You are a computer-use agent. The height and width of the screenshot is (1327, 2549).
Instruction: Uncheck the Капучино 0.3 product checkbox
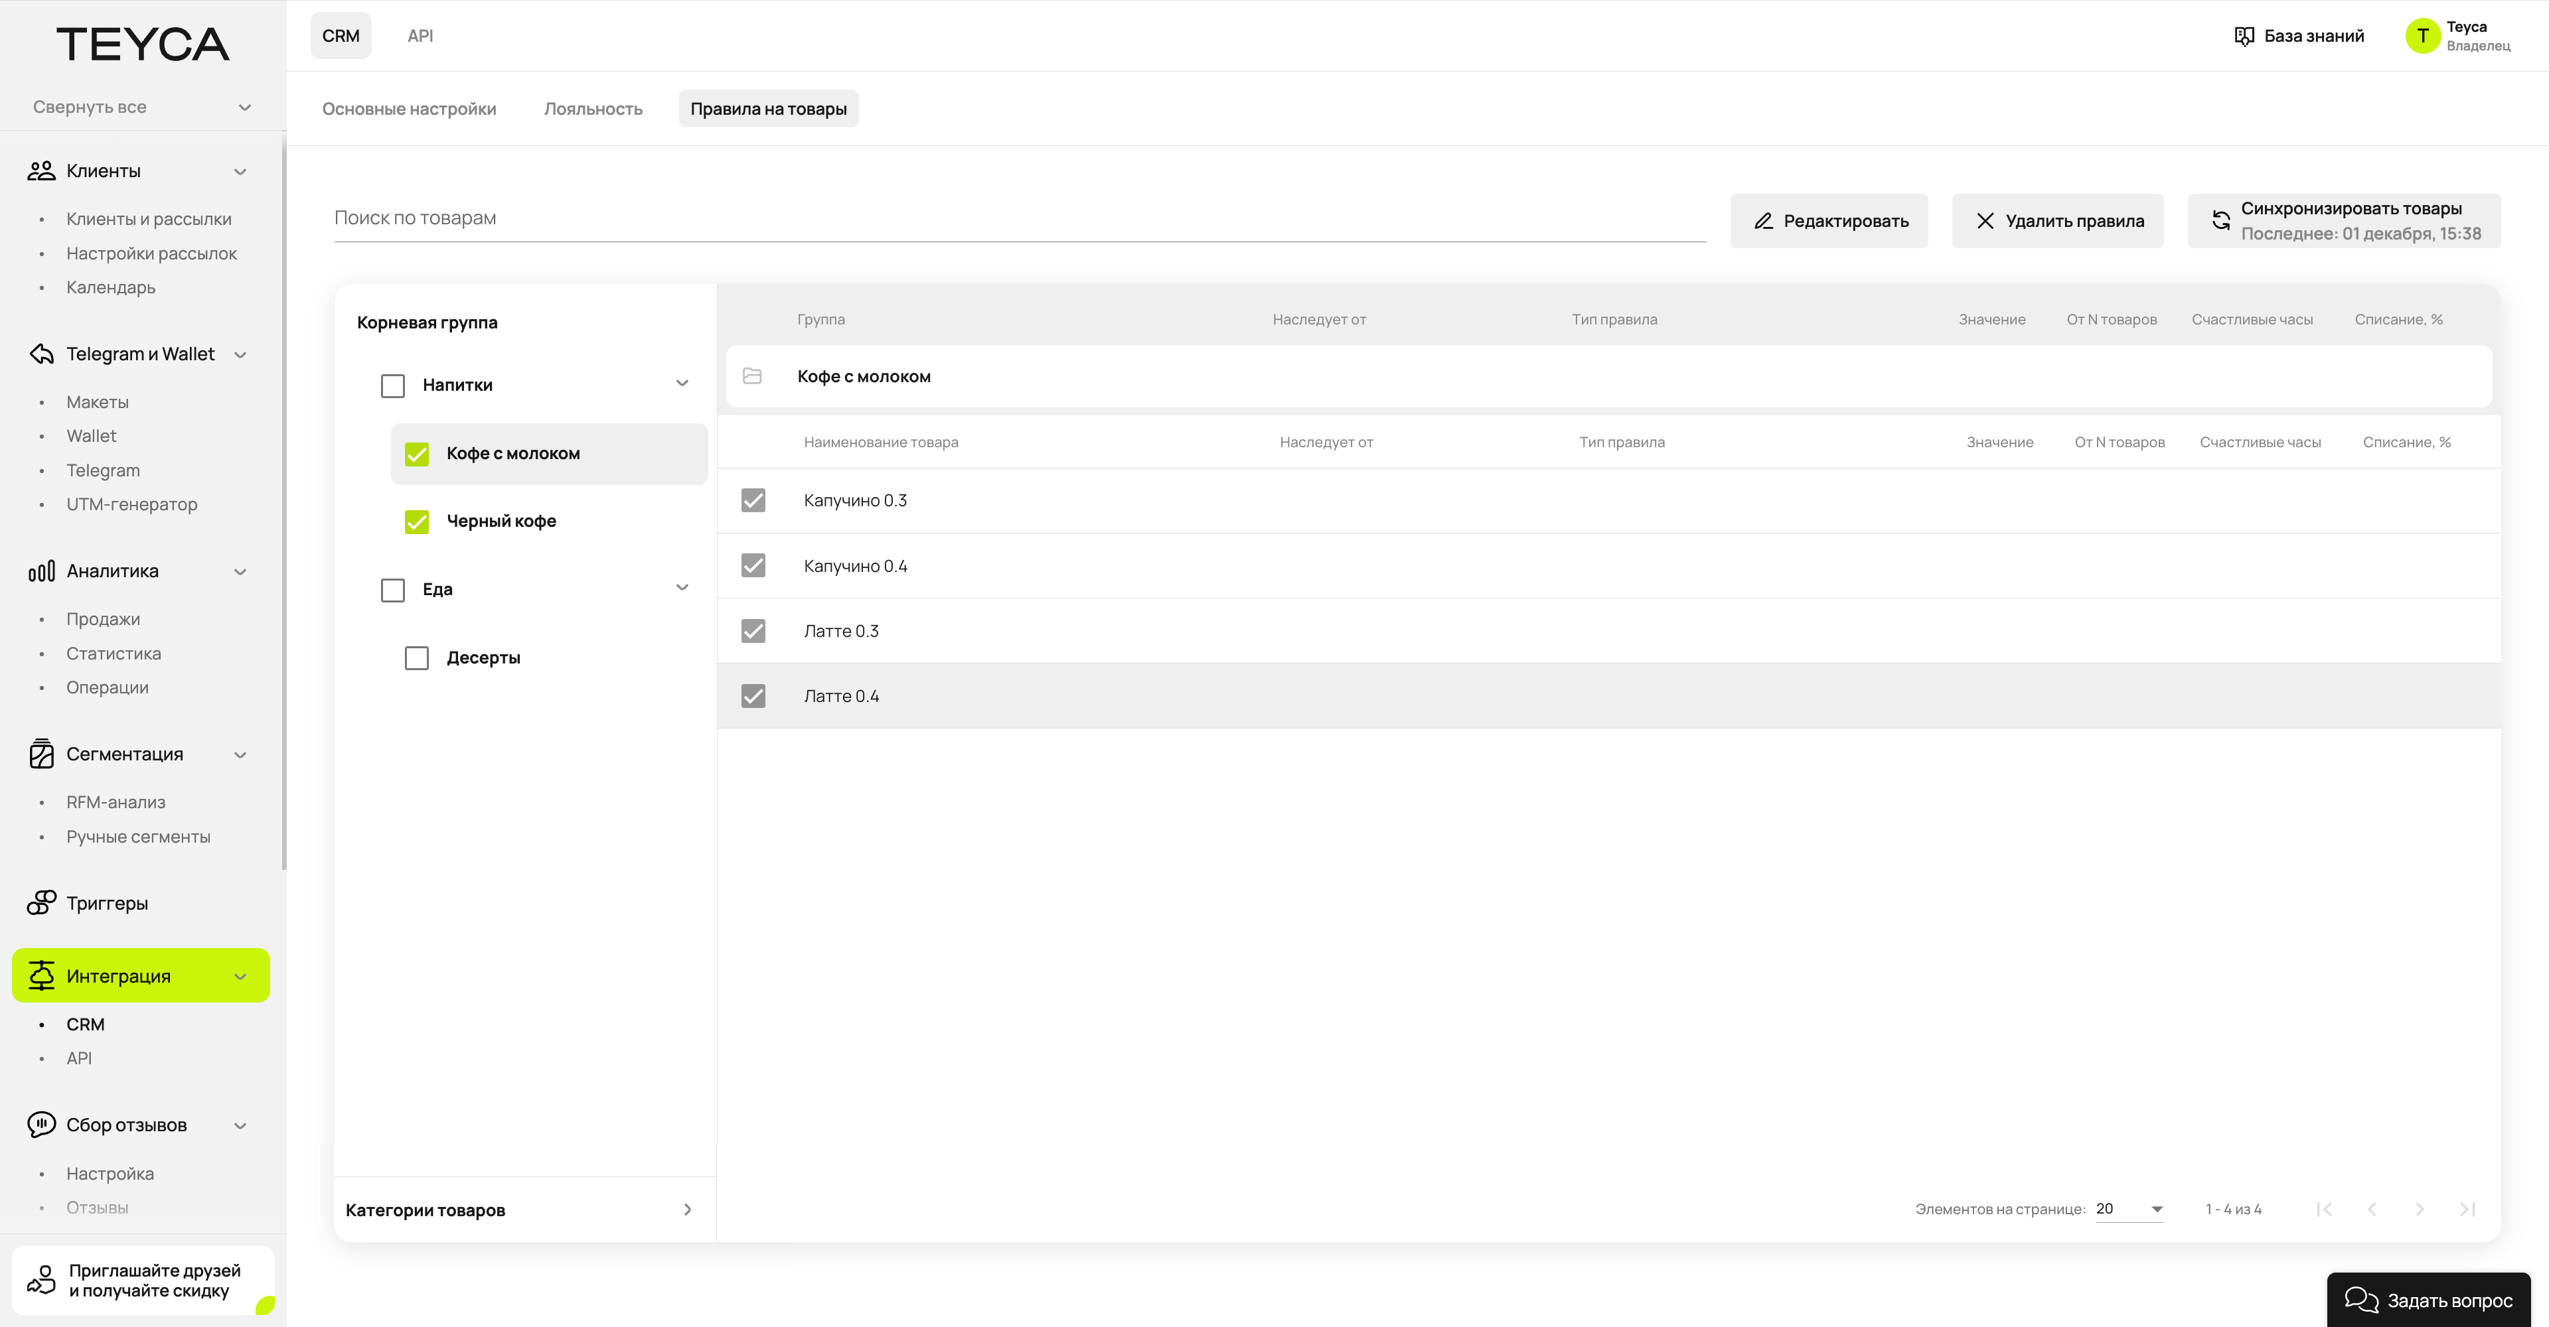753,500
